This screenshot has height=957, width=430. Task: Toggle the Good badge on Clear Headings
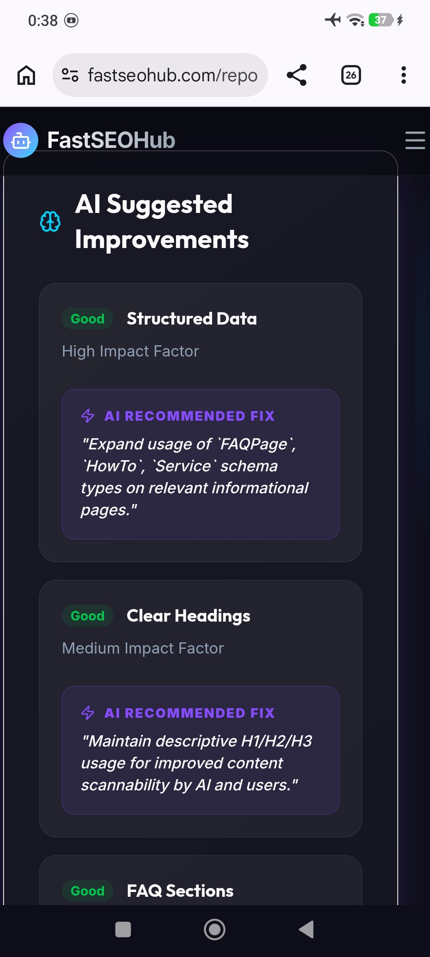[x=87, y=616]
